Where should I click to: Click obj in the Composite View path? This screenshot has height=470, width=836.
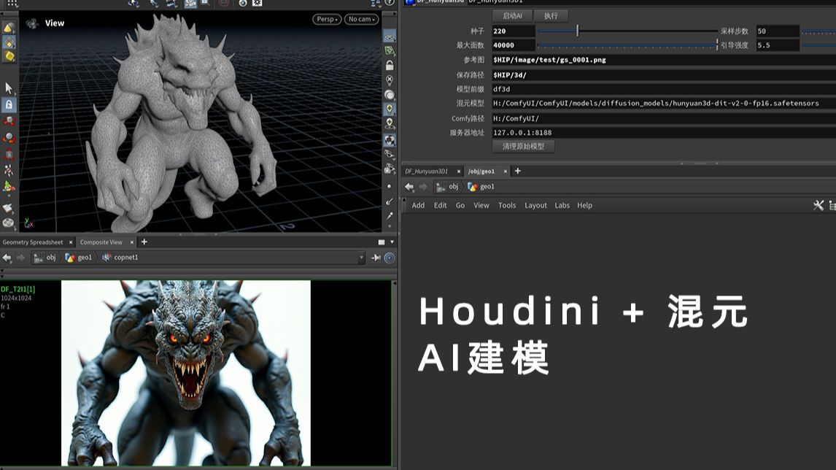(x=44, y=258)
